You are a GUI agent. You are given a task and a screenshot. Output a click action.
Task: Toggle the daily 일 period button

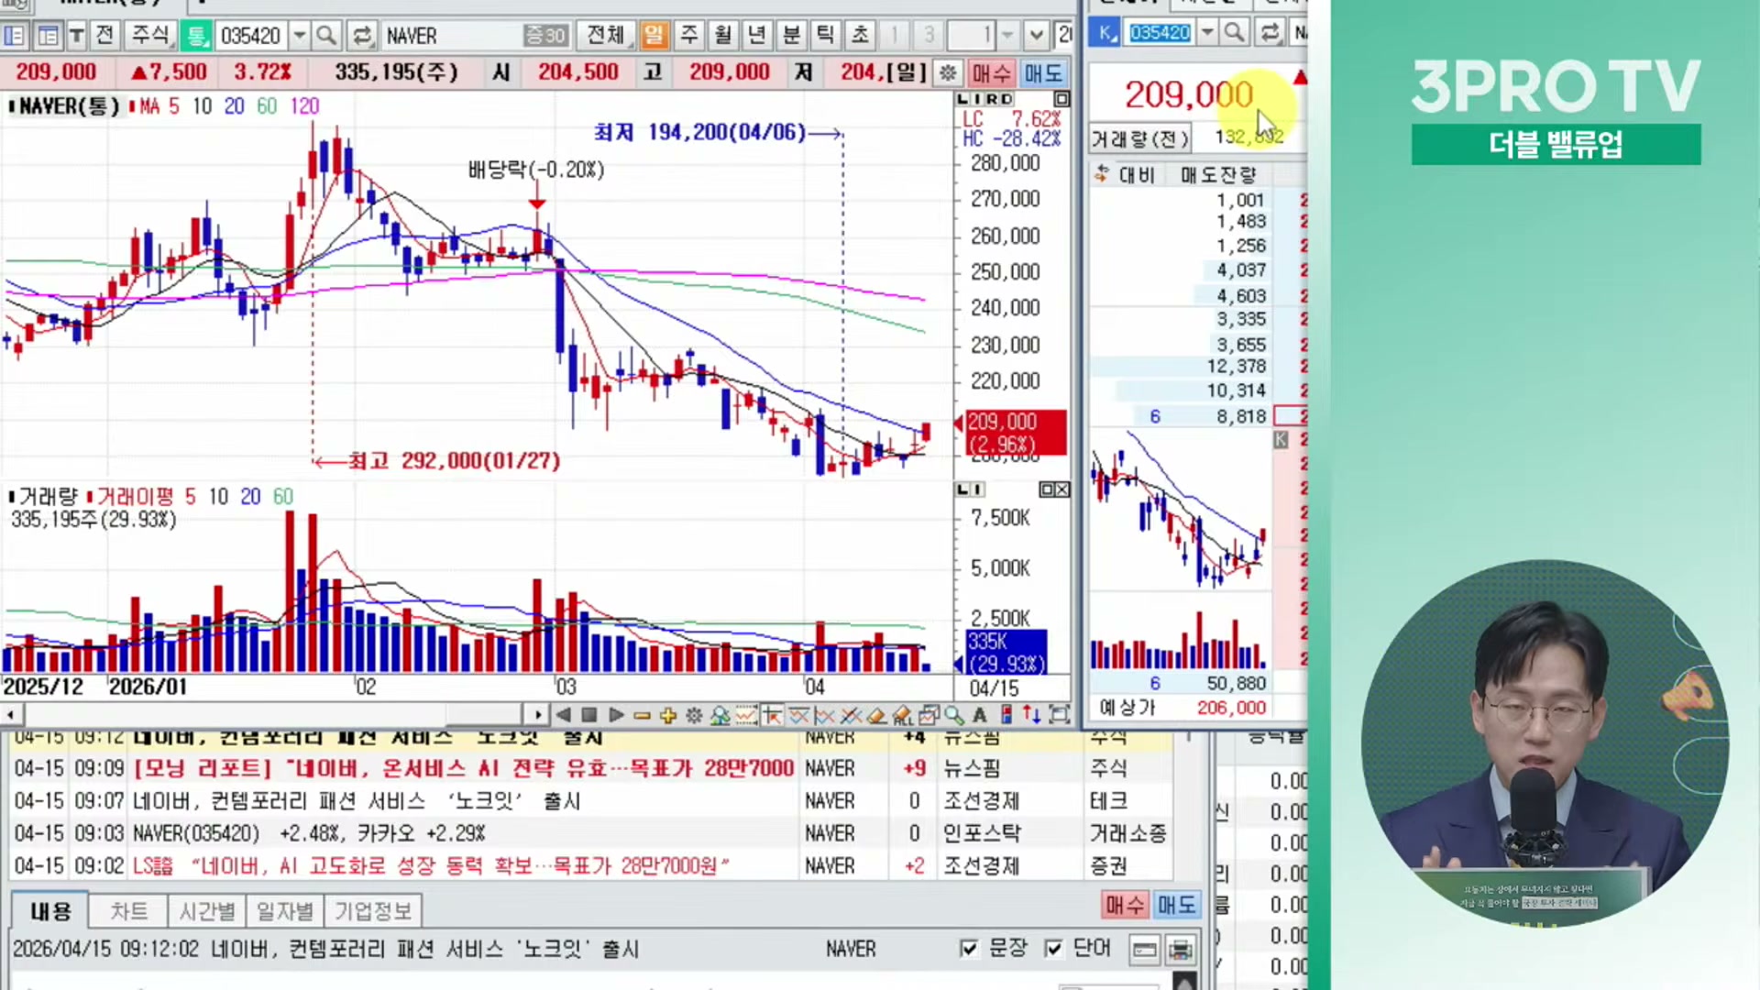(x=654, y=36)
